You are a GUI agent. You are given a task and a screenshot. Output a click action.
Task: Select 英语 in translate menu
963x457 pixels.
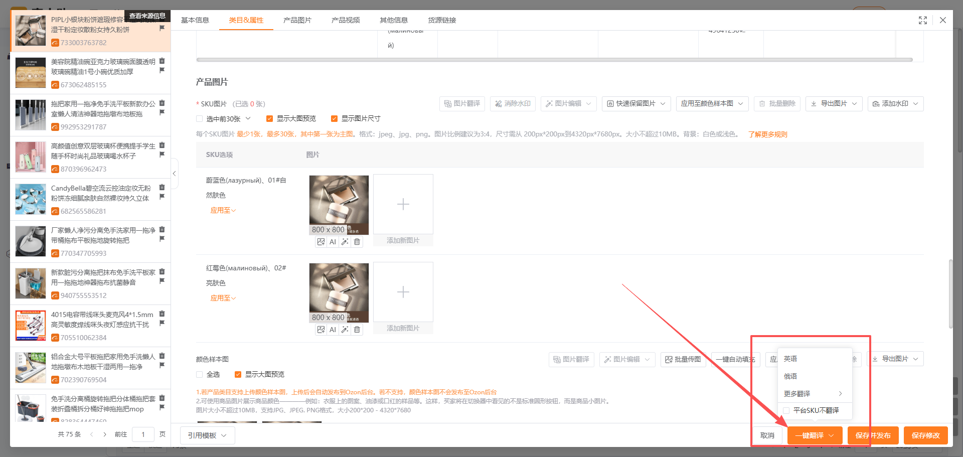[815, 359]
